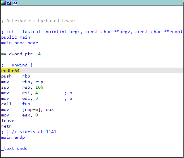
Task: Select the "; a" argument comment
Action: [x=68, y=98]
